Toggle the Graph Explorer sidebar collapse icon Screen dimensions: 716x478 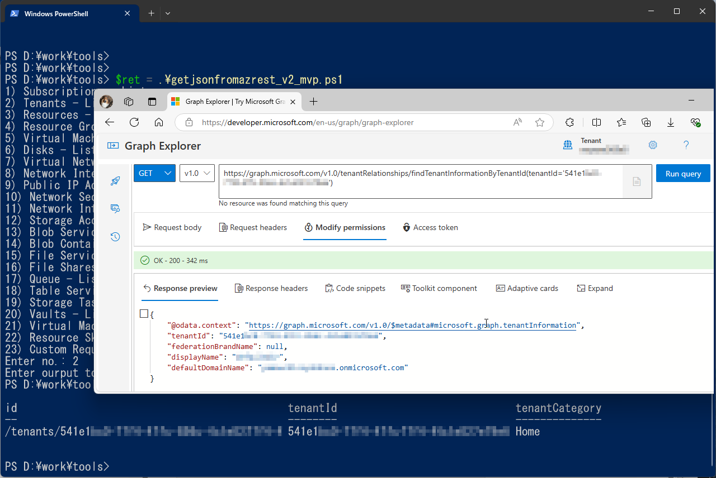[113, 146]
